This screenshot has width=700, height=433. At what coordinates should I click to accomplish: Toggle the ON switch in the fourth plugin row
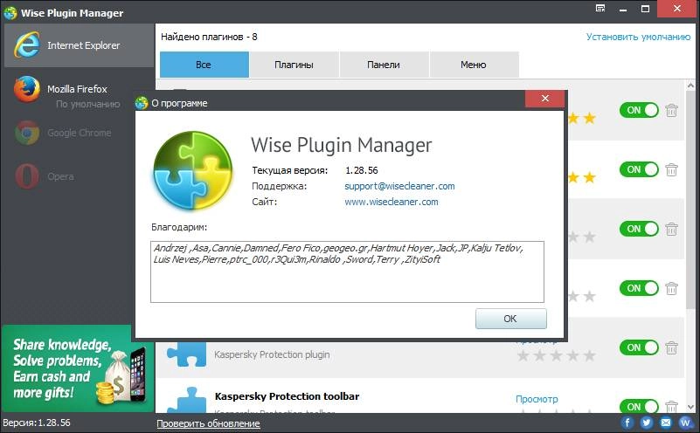[x=639, y=288]
